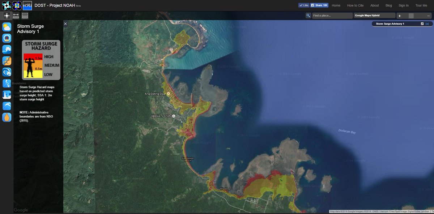
Task: Select the area rectangle measure tool
Action: click(25, 16)
